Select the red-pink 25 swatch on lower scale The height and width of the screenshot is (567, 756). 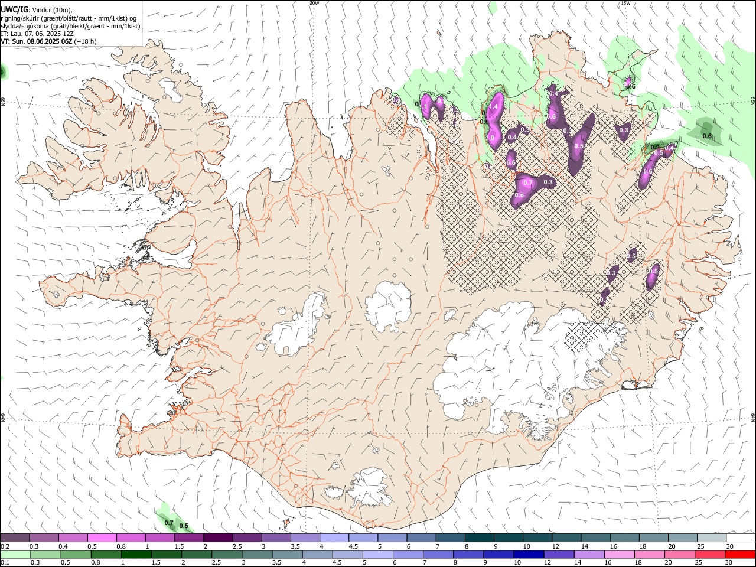tap(710, 554)
